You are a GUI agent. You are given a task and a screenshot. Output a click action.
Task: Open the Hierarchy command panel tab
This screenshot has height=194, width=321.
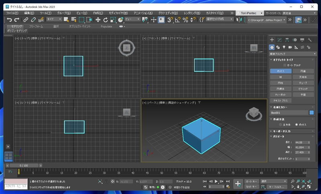click(287, 40)
